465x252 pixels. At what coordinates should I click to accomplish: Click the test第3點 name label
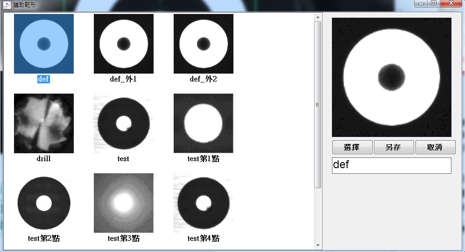(124, 238)
